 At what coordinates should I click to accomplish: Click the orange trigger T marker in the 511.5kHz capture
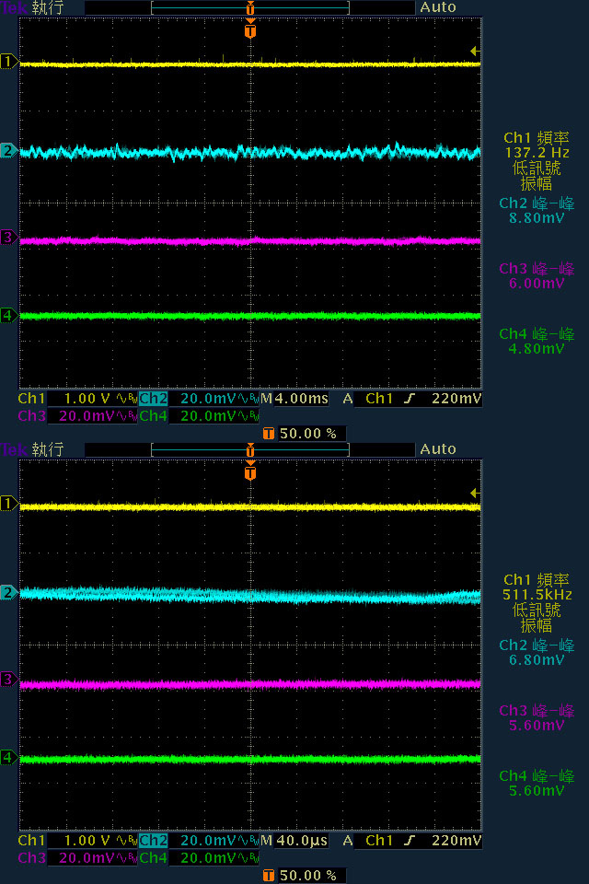click(250, 471)
